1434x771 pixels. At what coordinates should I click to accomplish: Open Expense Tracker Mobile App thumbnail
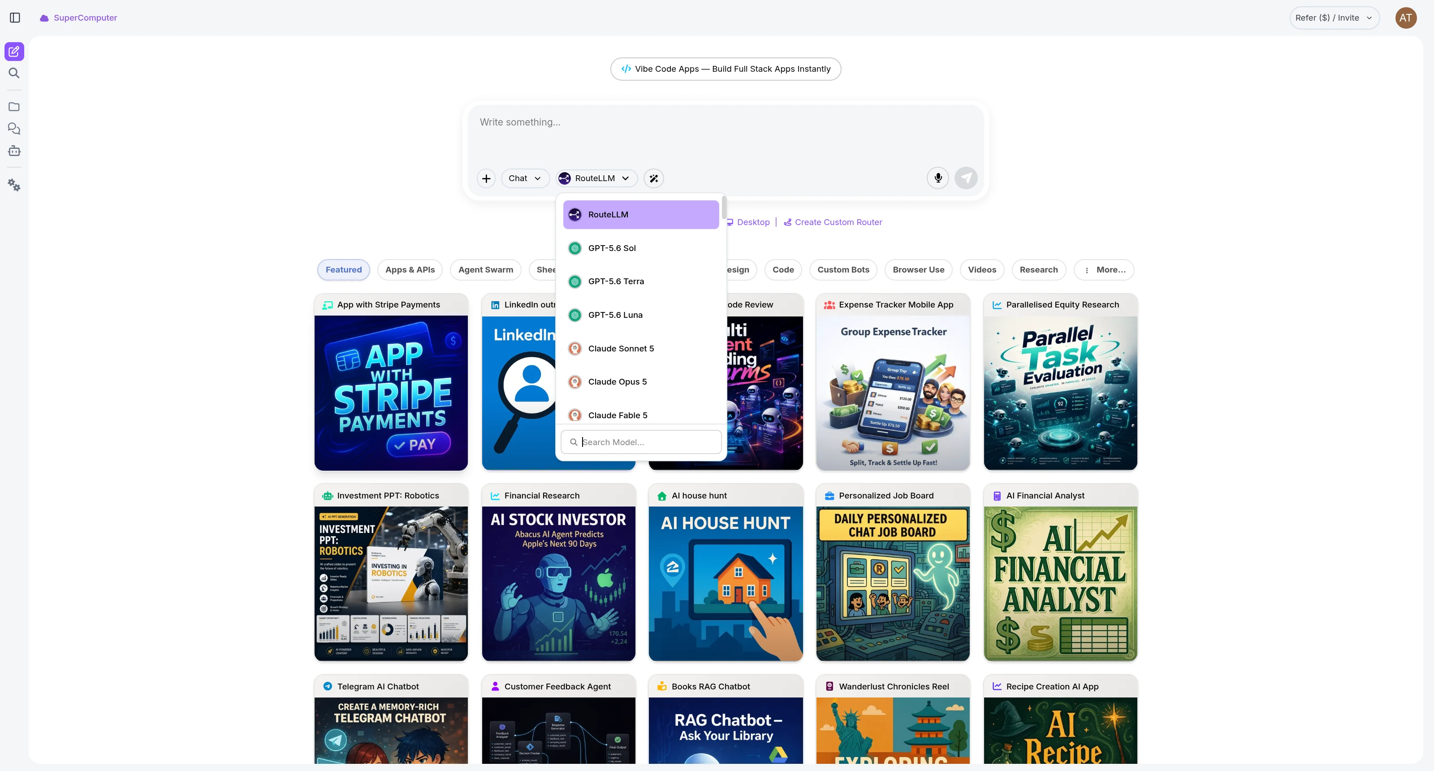tap(893, 393)
